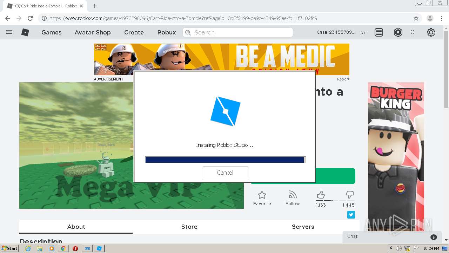The height and width of the screenshot is (253, 449).
Task: Open the Chrome profile avatar
Action: coord(430,18)
